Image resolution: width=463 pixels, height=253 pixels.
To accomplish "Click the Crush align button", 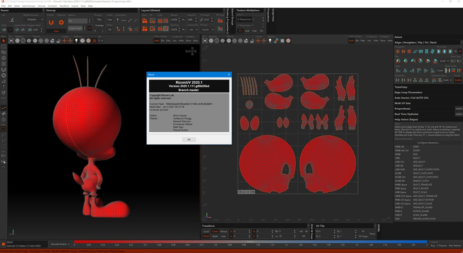I will [440, 71].
